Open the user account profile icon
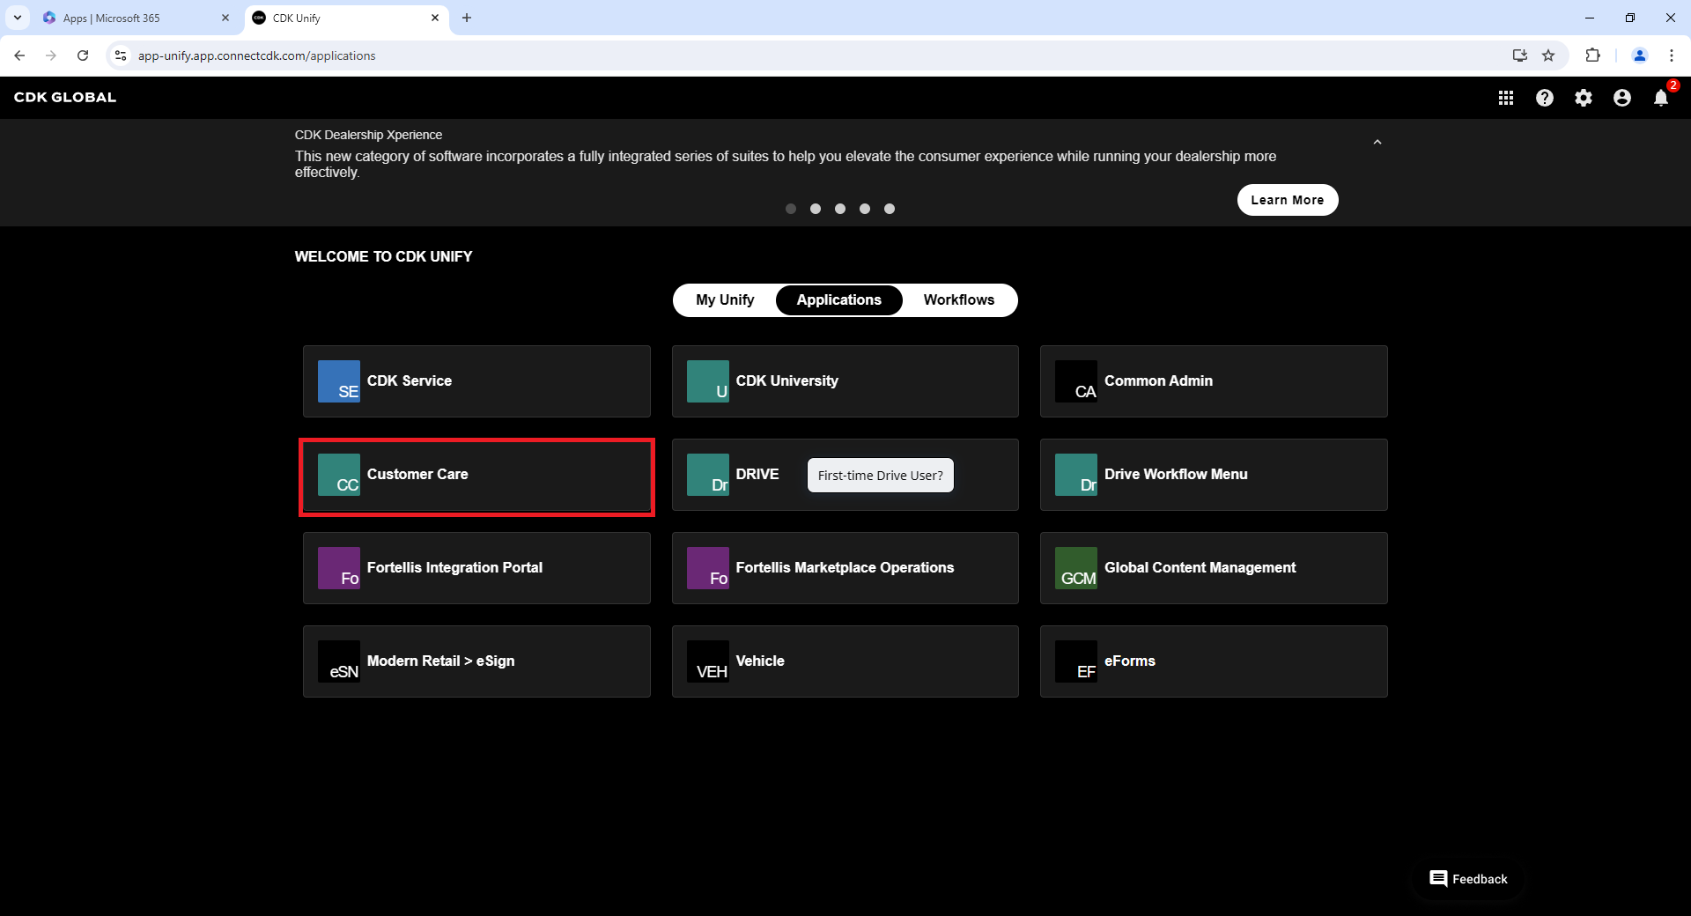 tap(1622, 98)
